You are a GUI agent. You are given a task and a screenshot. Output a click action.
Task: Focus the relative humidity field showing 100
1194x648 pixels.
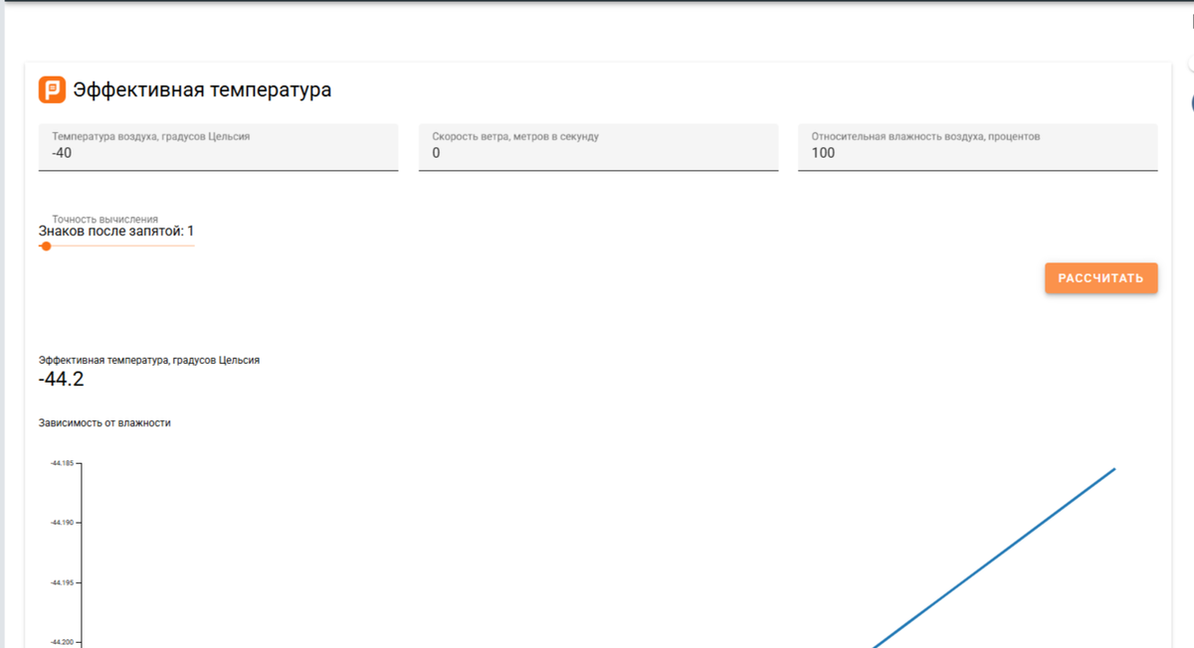point(977,147)
